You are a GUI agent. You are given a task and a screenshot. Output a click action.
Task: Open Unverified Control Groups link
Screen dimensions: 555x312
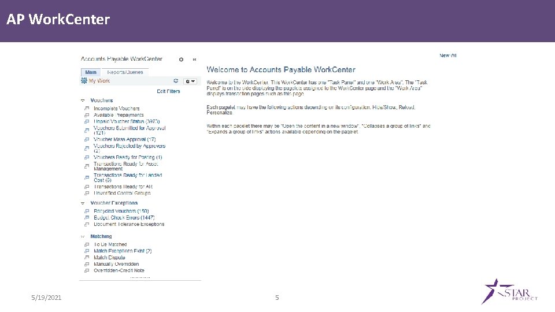[x=122, y=193]
